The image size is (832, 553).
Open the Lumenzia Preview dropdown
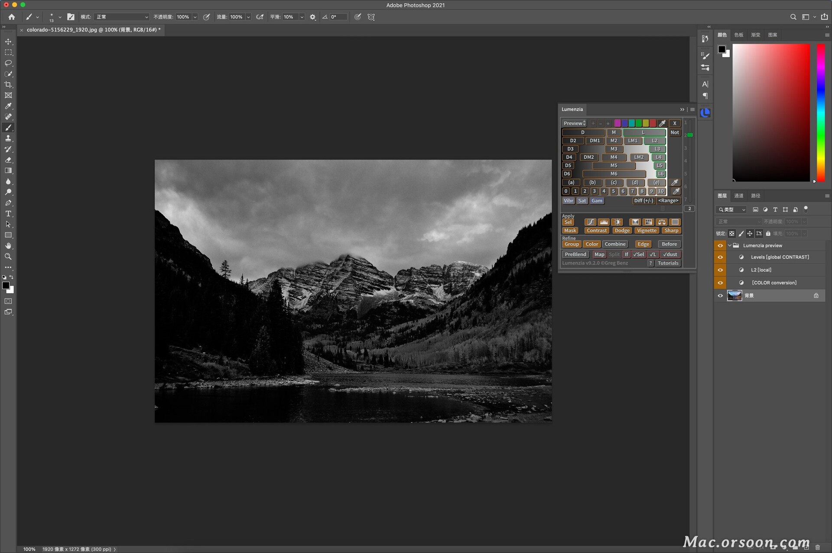[575, 124]
